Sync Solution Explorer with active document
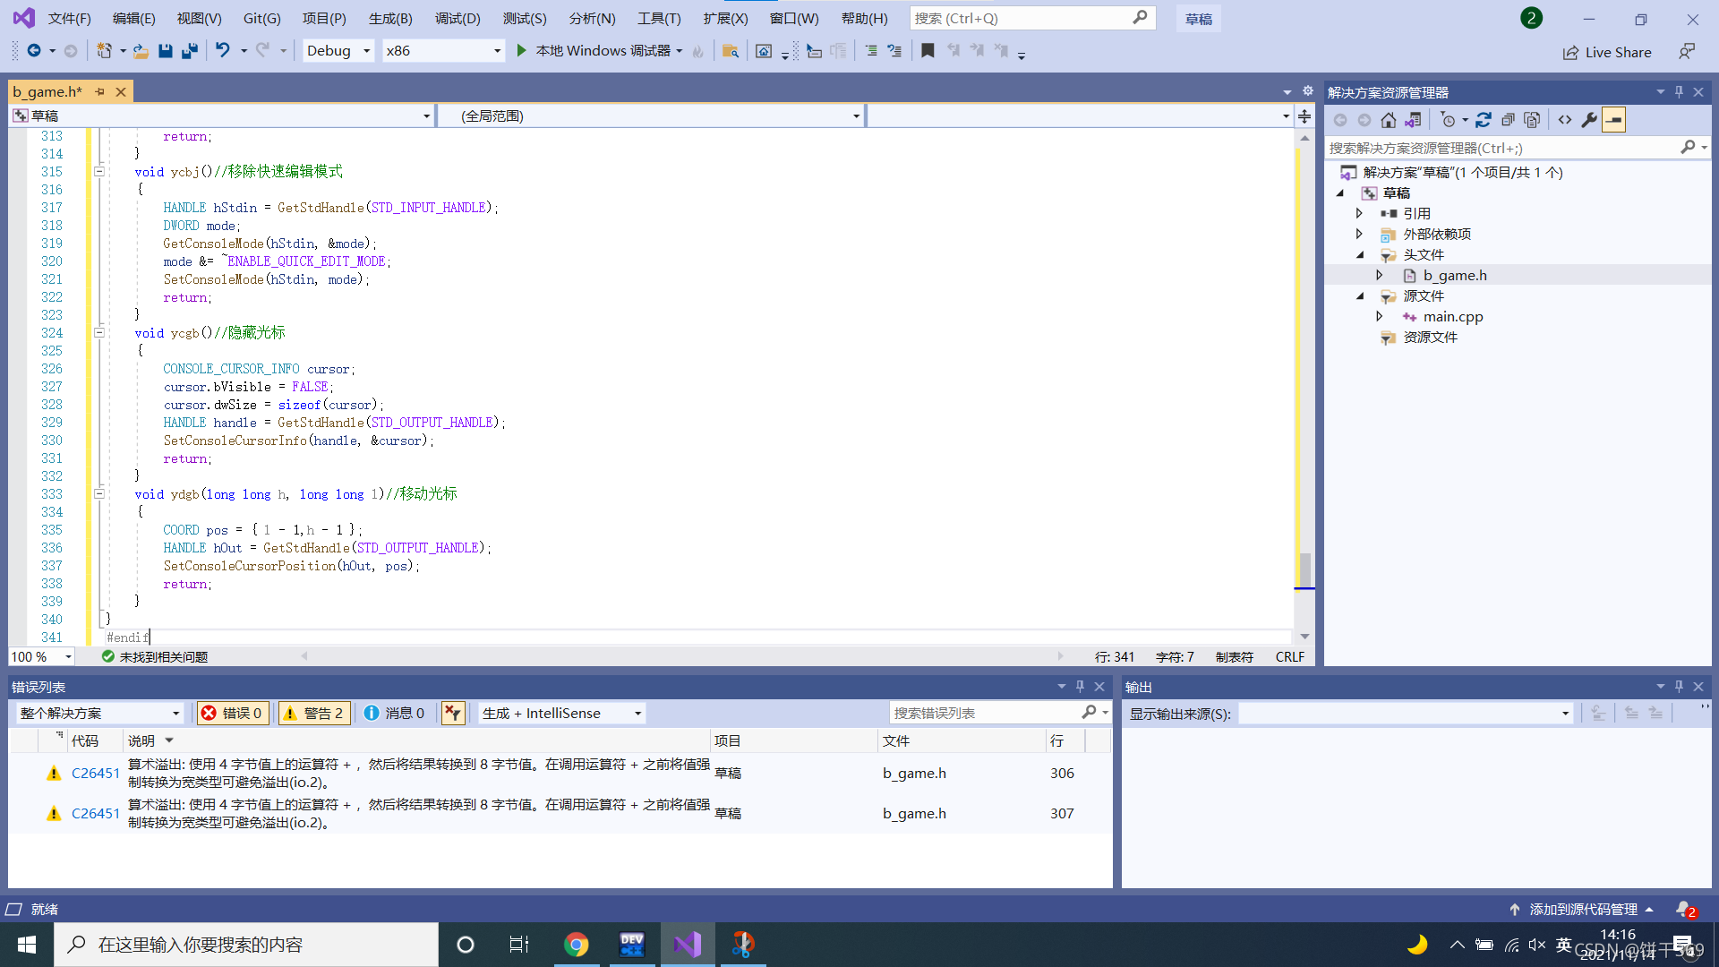The width and height of the screenshot is (1719, 967). coord(1414,119)
